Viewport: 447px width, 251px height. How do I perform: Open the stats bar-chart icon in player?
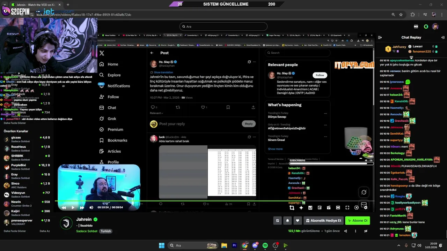click(x=310, y=207)
